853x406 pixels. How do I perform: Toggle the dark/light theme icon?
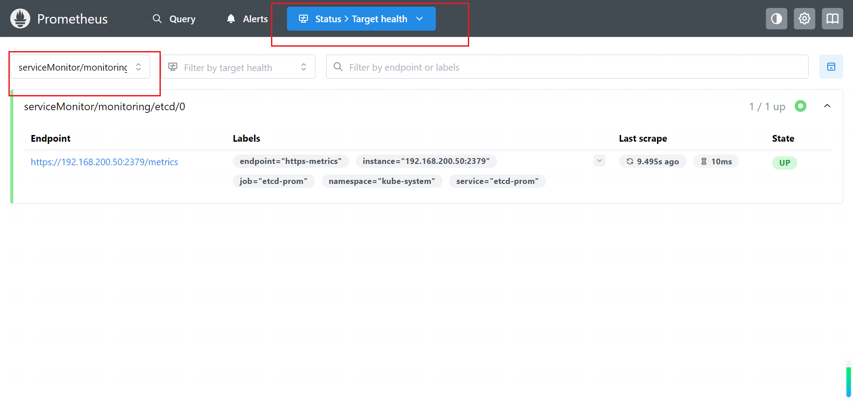pos(776,19)
